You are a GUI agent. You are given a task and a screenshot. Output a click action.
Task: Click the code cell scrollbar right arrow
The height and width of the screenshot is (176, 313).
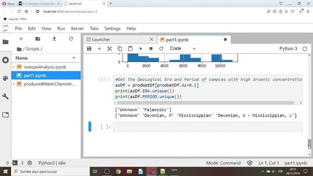(x=301, y=103)
